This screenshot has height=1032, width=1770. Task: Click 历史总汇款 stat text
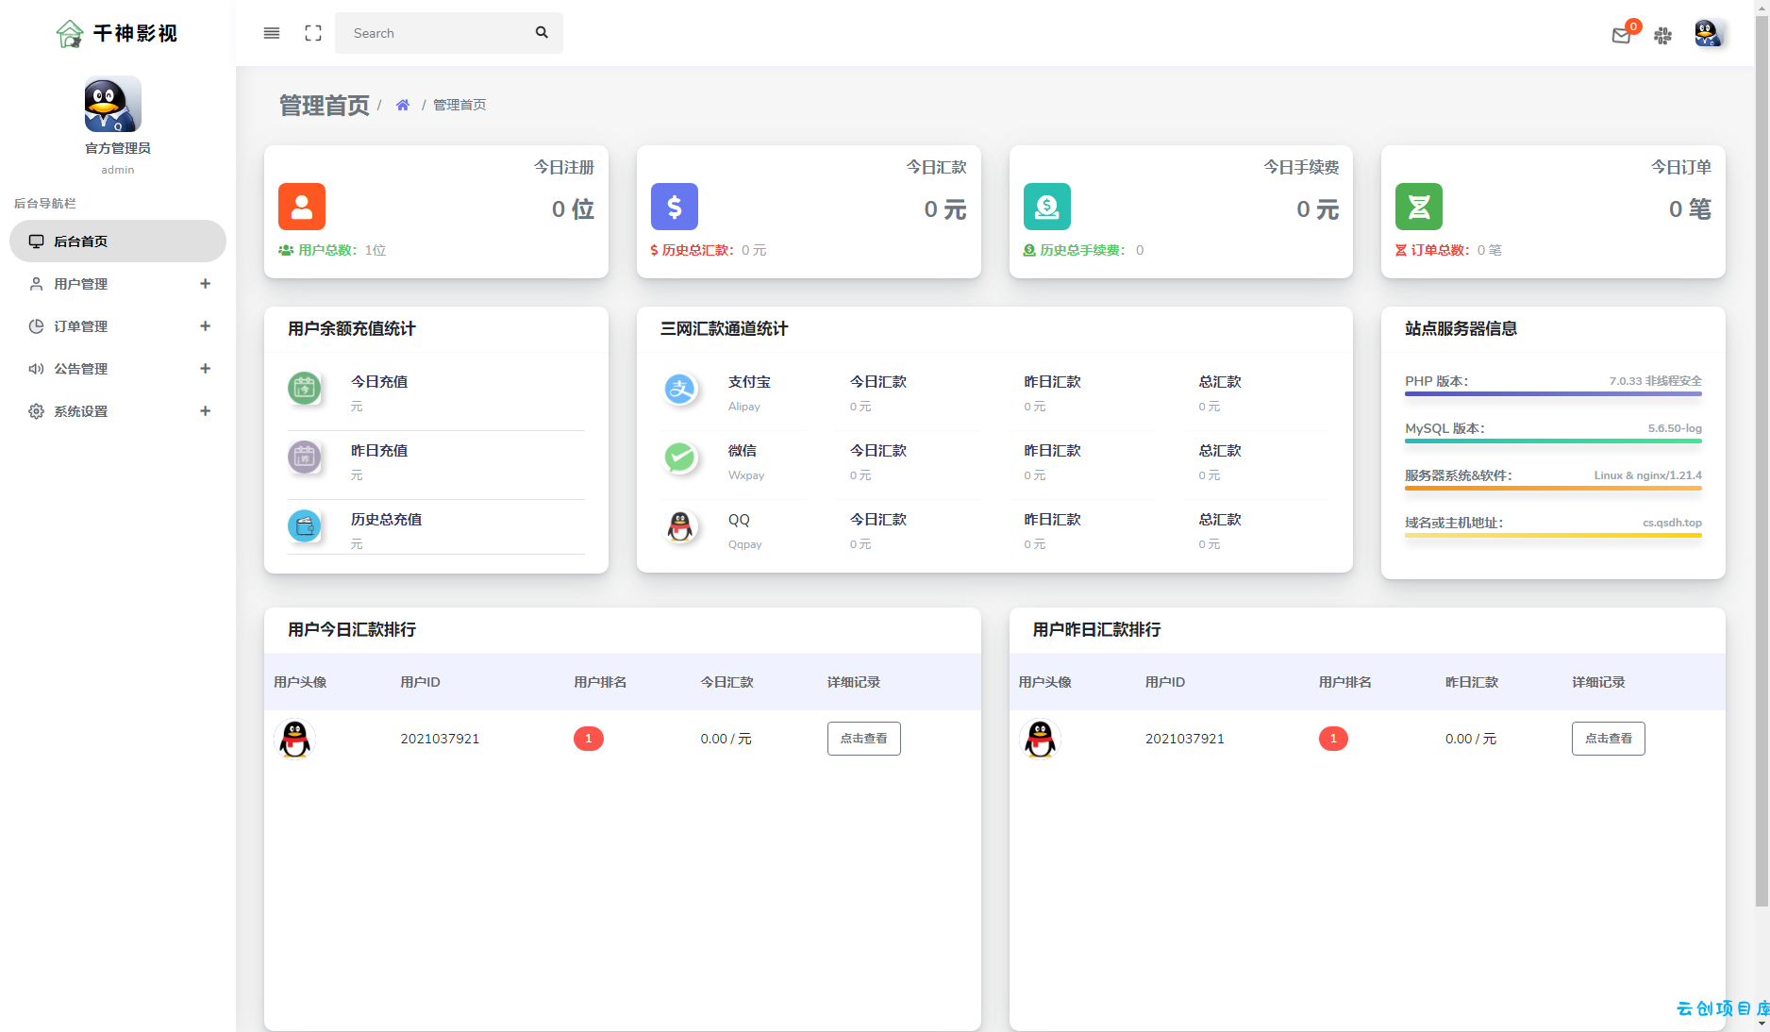tap(709, 250)
